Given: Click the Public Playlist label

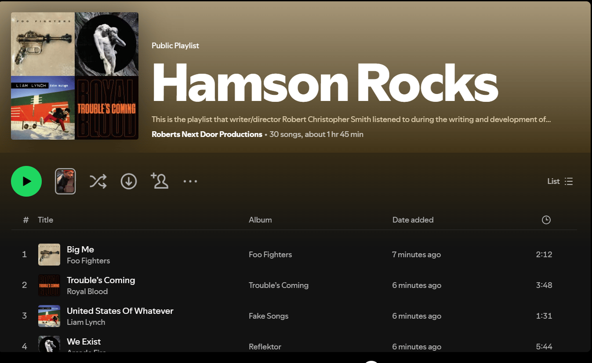Looking at the screenshot, I should click(175, 46).
